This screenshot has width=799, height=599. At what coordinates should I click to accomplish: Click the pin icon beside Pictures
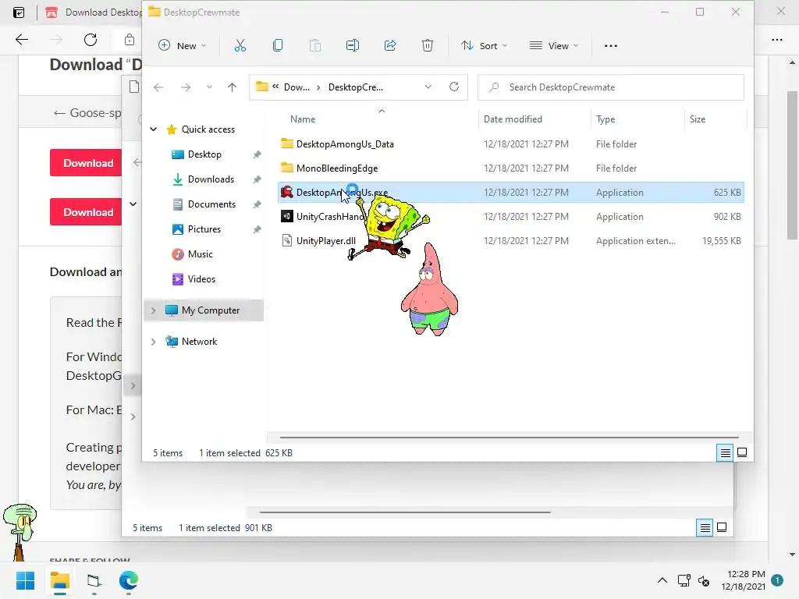[x=257, y=229]
